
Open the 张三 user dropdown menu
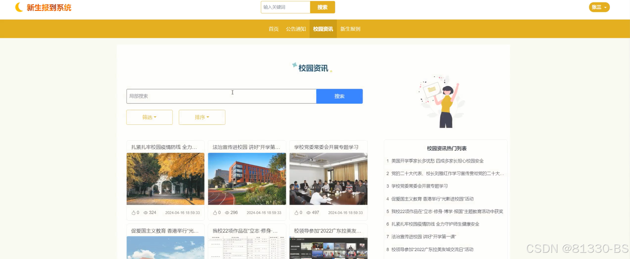599,7
